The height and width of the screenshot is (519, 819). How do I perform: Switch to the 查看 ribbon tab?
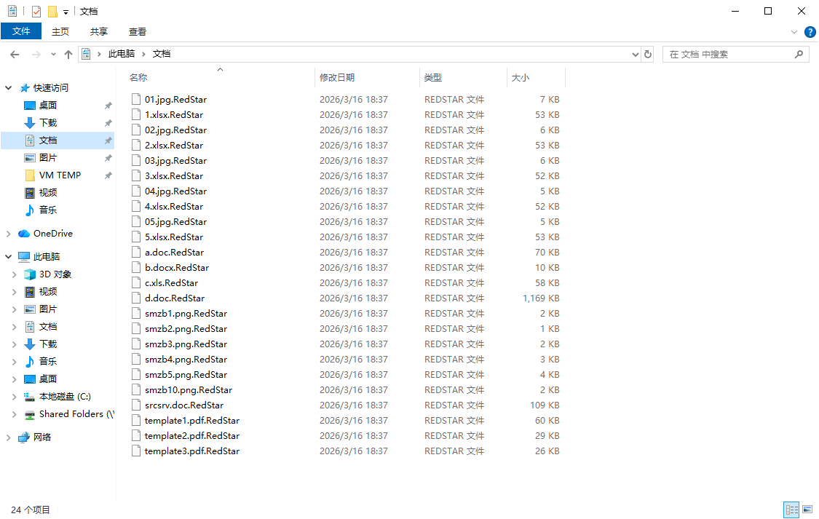tap(138, 32)
